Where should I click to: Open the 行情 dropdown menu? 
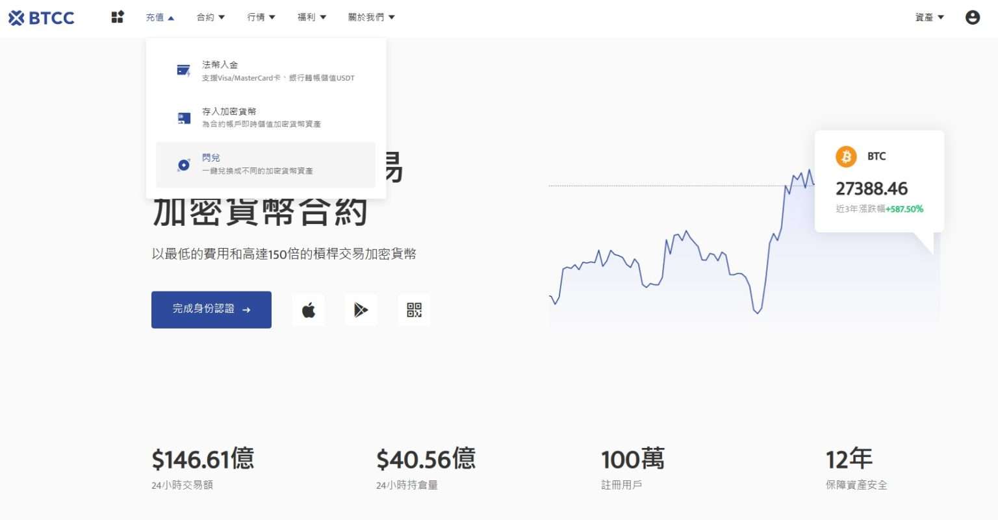pos(261,18)
